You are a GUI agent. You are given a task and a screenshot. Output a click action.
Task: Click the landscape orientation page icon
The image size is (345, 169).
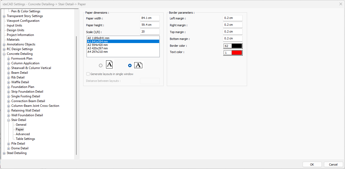138,65
